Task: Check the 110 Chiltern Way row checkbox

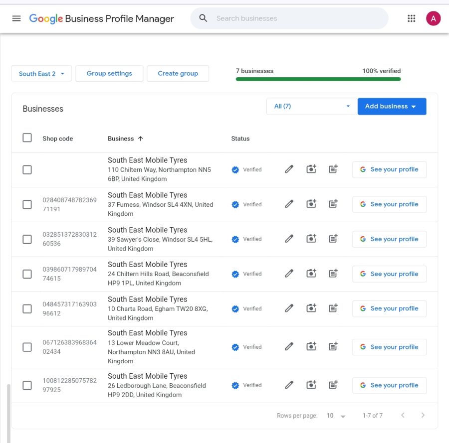Action: [x=27, y=169]
